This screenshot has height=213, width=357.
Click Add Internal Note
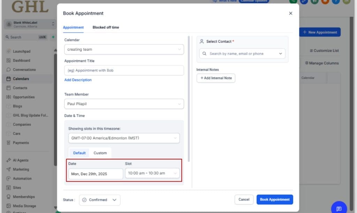[x=216, y=78]
